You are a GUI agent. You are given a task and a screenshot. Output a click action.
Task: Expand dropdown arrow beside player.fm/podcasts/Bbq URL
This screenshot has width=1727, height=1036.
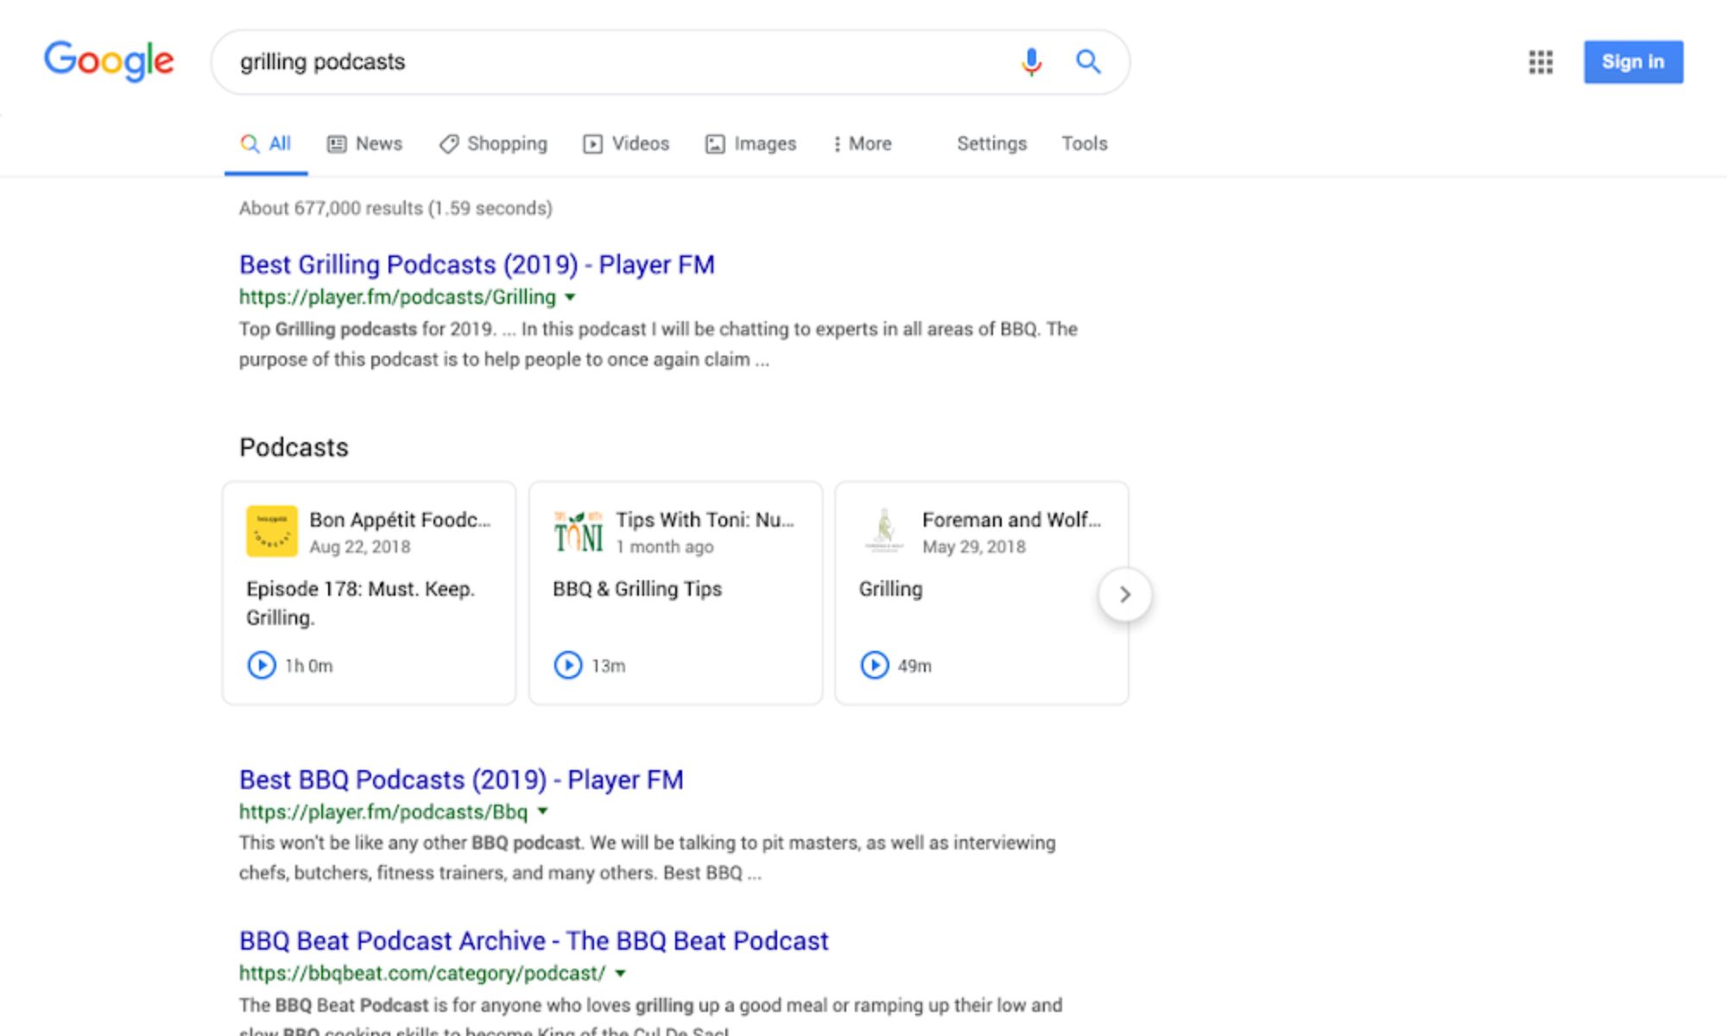(542, 812)
